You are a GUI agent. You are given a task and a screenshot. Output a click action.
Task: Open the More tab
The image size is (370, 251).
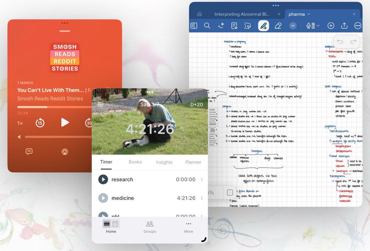pyautogui.click(x=189, y=227)
